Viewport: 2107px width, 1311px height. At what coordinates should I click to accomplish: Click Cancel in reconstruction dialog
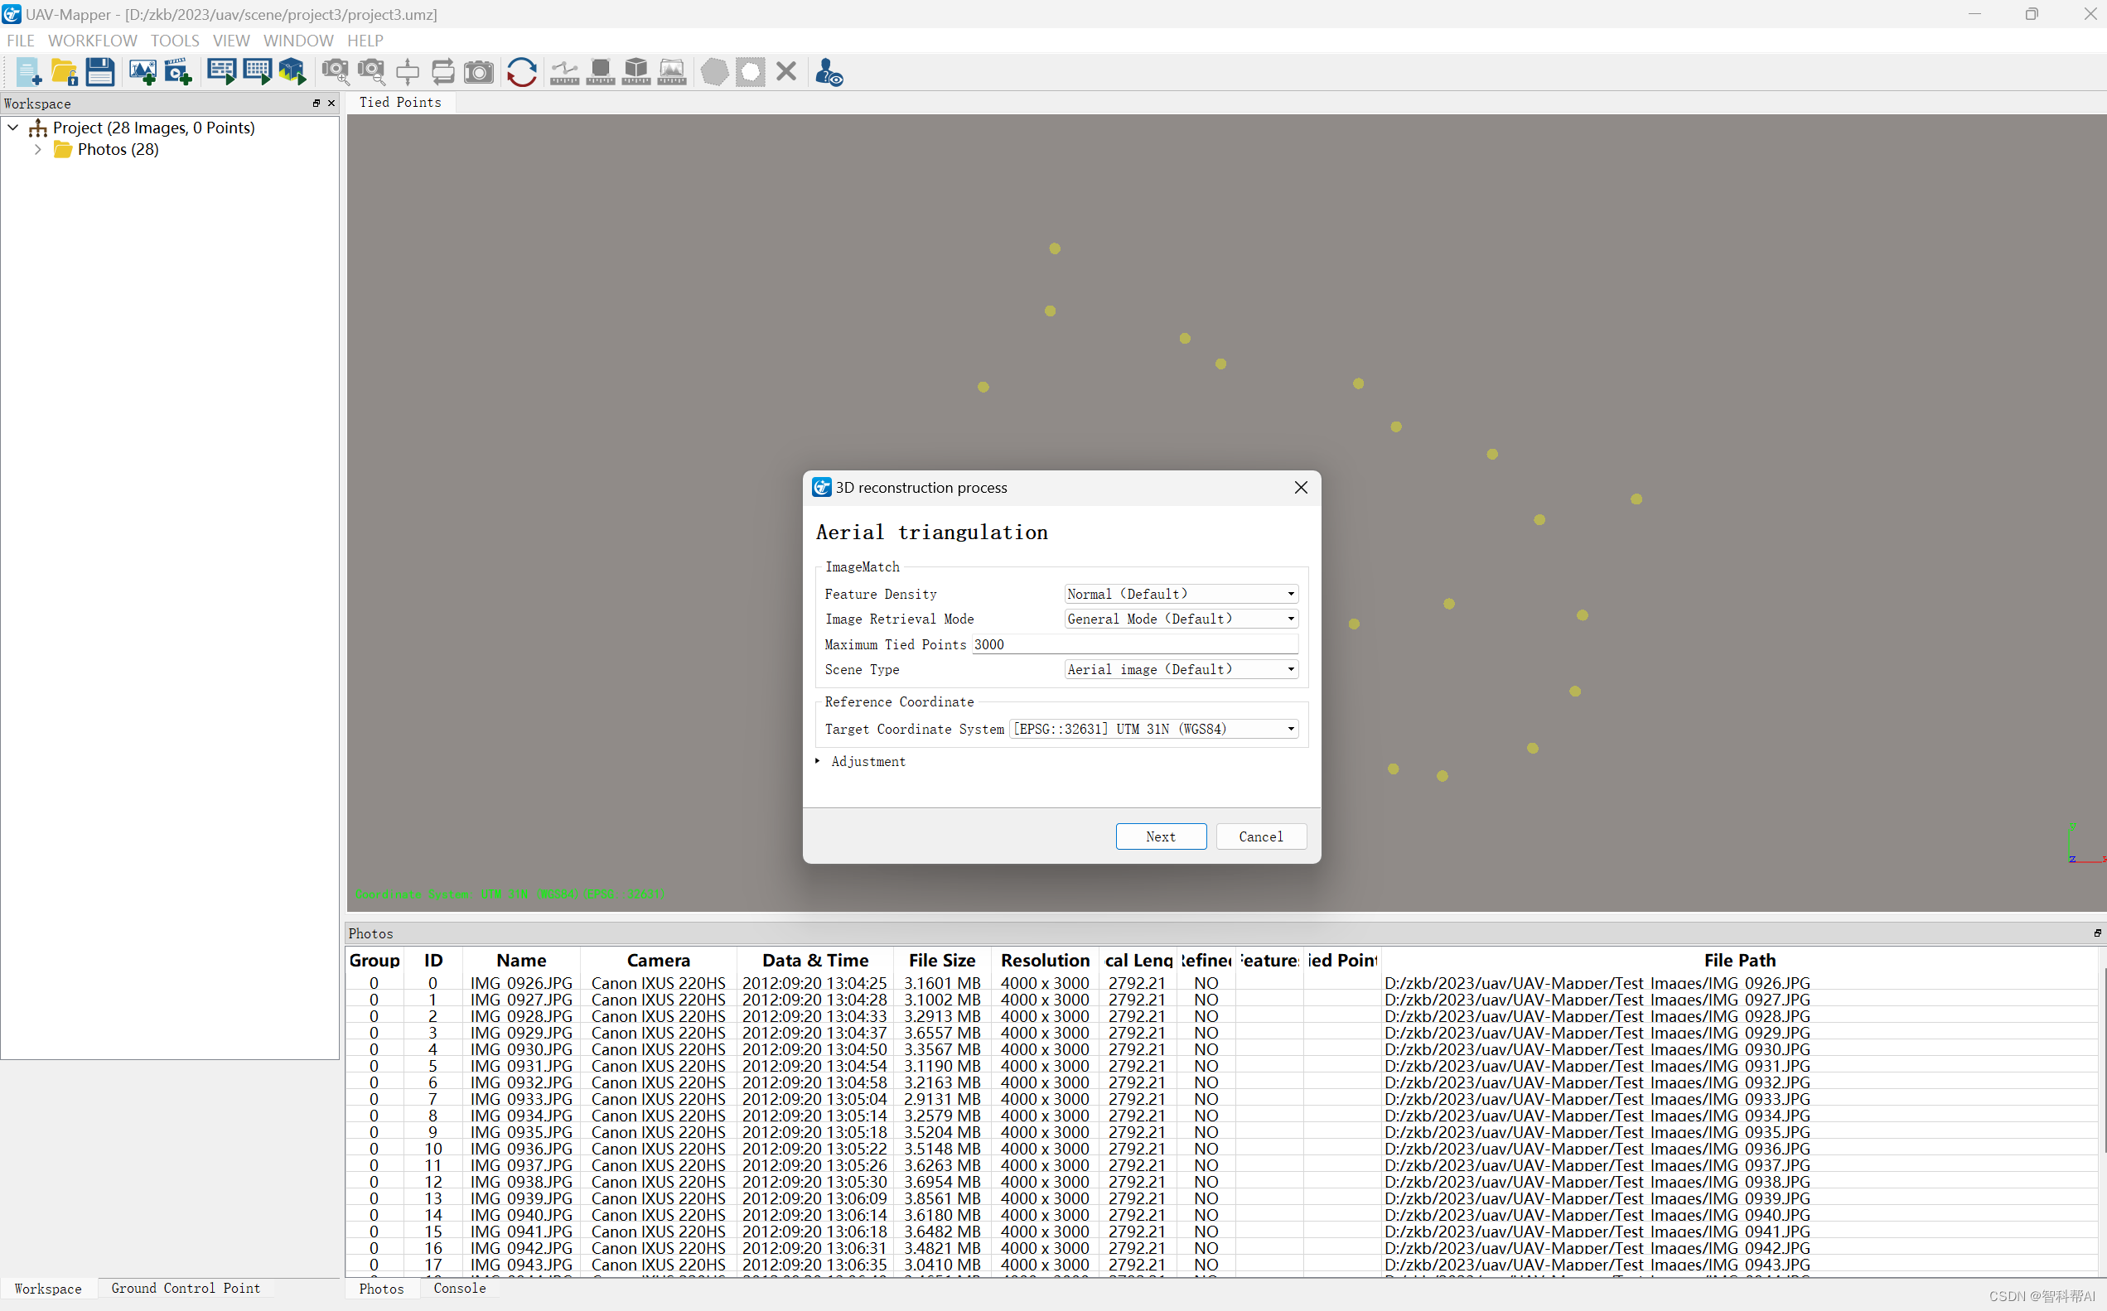click(x=1260, y=836)
